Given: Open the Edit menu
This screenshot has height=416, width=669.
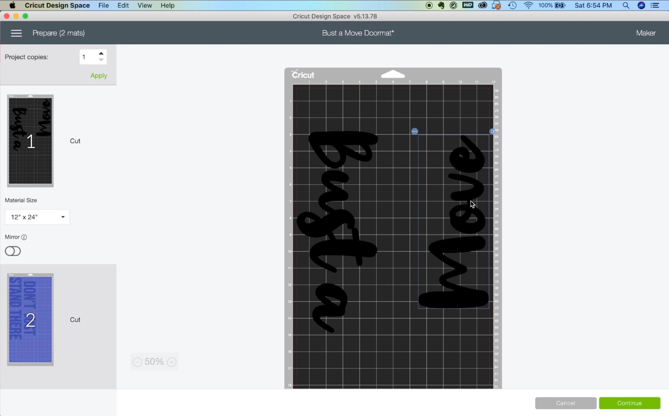Looking at the screenshot, I should click(123, 5).
